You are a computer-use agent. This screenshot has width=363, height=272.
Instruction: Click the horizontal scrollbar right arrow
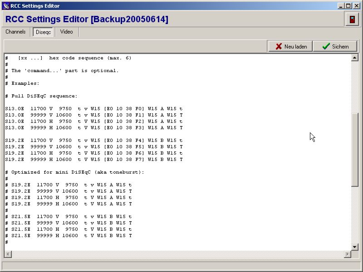[x=347, y=254]
